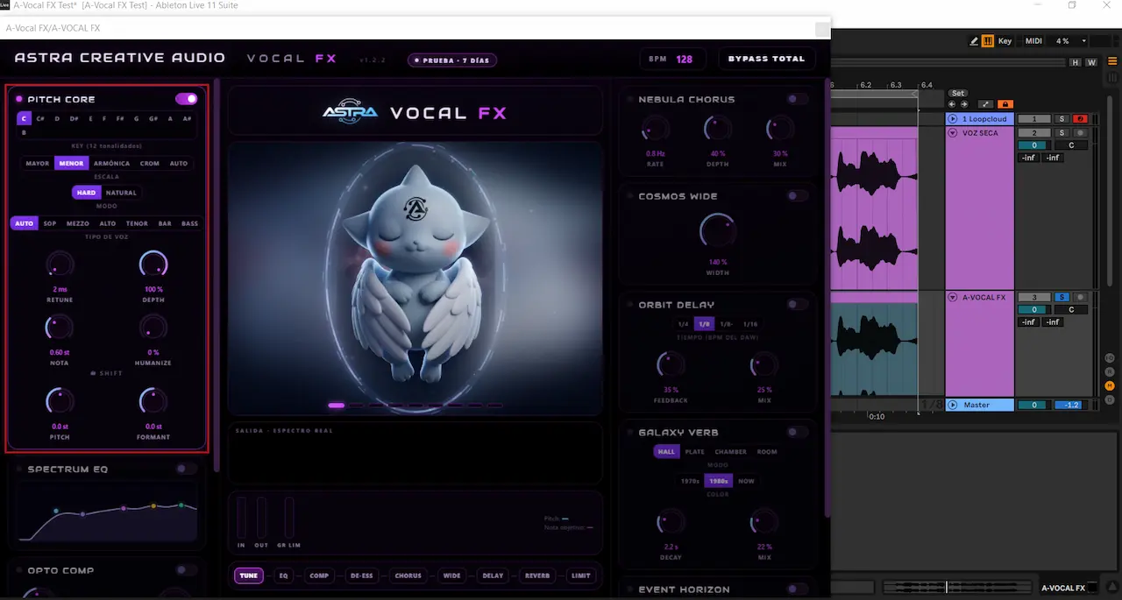This screenshot has height=600, width=1122.
Task: Choose PLATE mode in Galaxy Verb
Action: click(694, 452)
